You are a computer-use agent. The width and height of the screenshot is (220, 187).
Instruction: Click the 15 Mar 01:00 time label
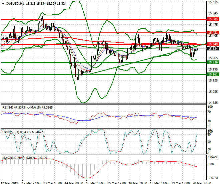95,183
